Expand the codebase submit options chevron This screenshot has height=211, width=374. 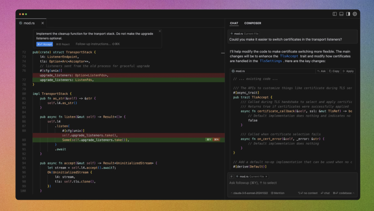point(353,193)
